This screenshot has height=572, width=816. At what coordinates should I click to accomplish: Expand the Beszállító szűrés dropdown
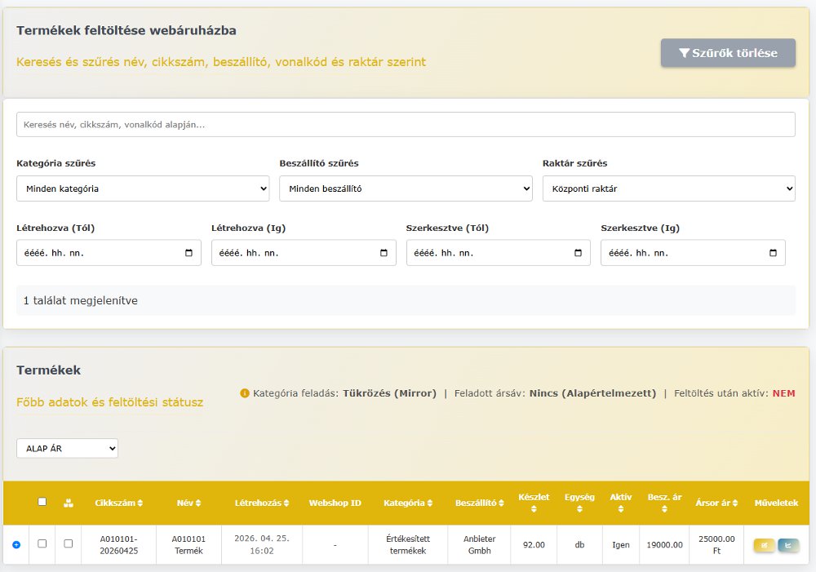coord(406,188)
